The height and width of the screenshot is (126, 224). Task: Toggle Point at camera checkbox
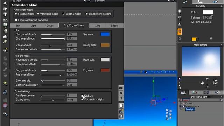pyautogui.click(x=192, y=22)
